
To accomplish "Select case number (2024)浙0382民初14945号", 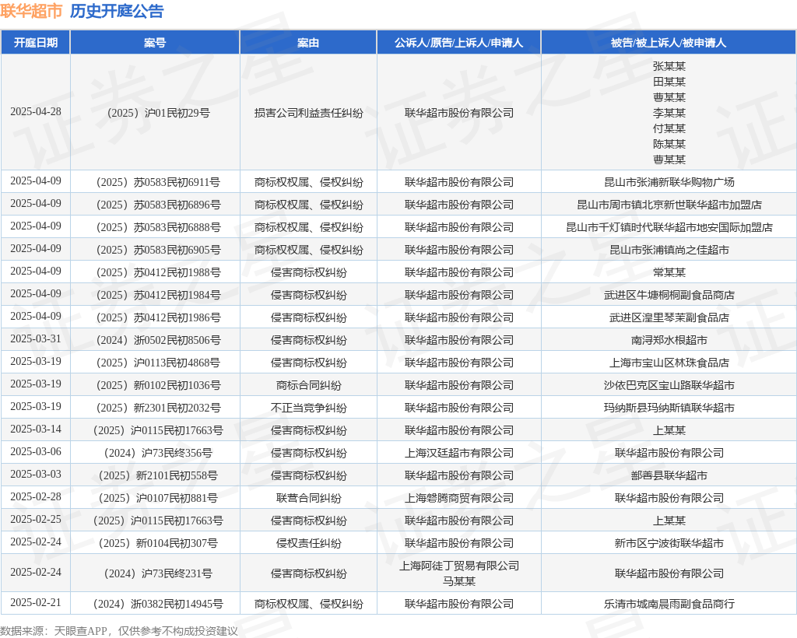I will coord(159,604).
